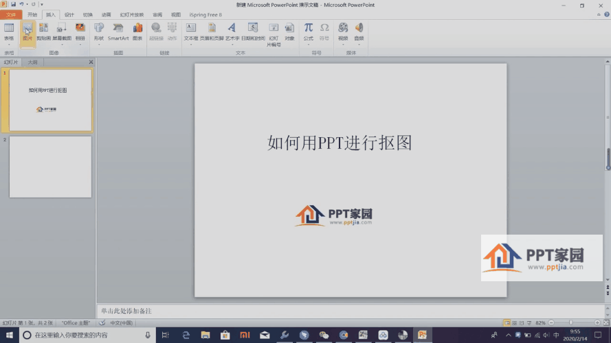
Task: Switch to the 幻灯片放映 Slide Show tab
Action: (132, 15)
